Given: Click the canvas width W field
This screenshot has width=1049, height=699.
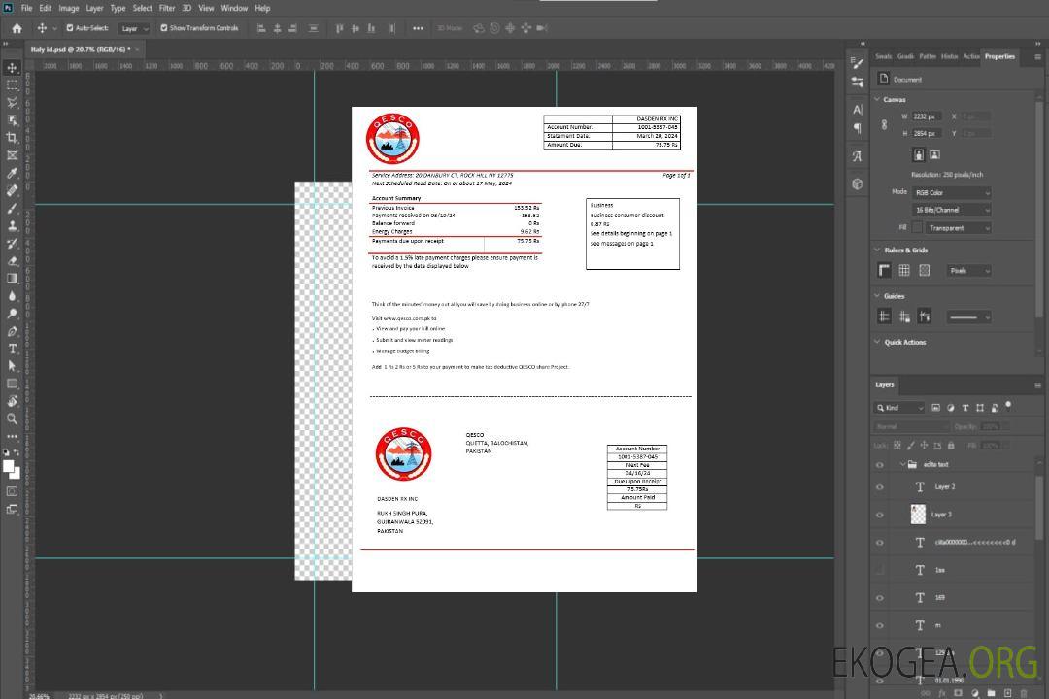Looking at the screenshot, I should [928, 116].
